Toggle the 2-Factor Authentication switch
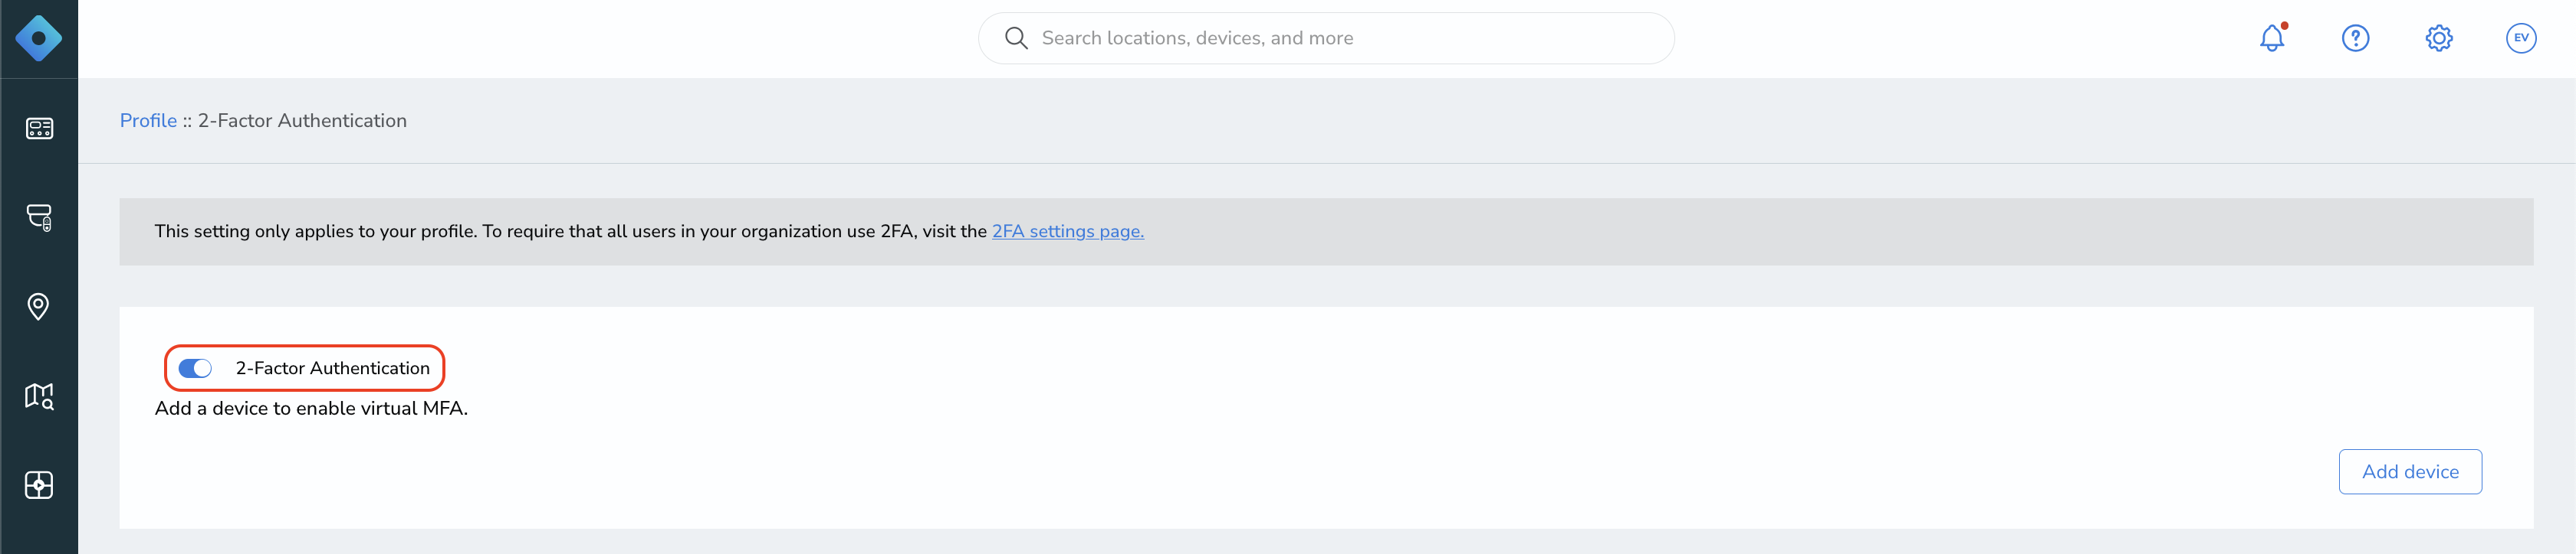The width and height of the screenshot is (2576, 554). [195, 368]
